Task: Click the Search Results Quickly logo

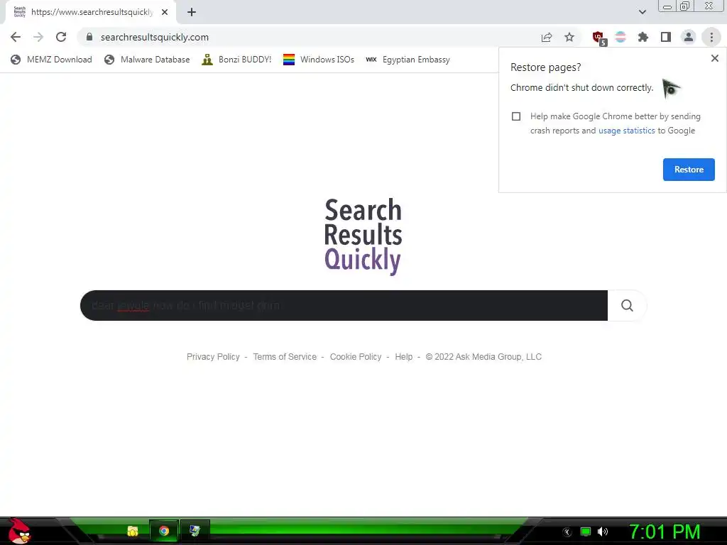Action: [363, 236]
